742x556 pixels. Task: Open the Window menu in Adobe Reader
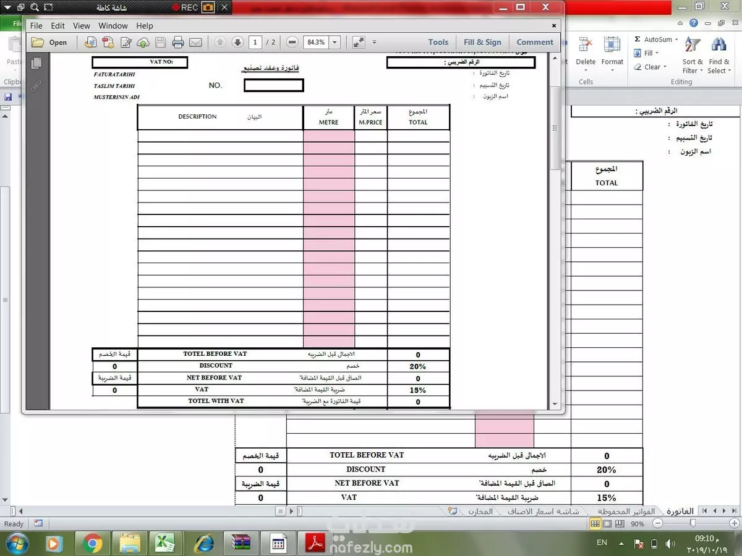[113, 26]
